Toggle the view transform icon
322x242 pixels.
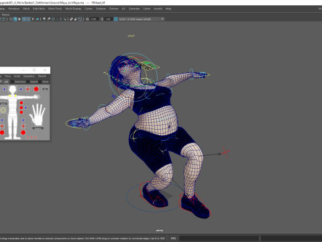pyautogui.click(x=115, y=19)
